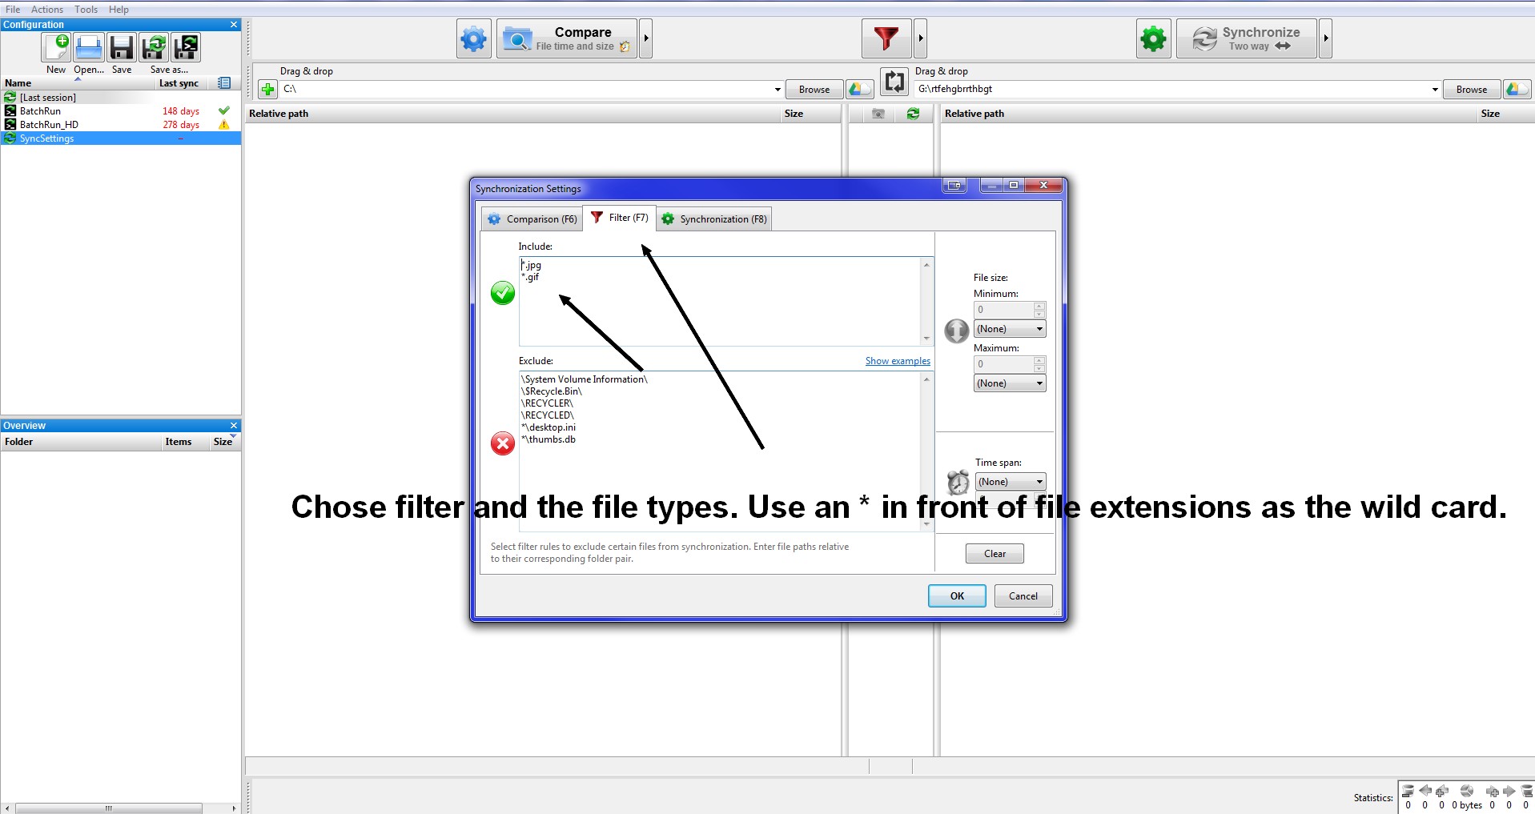Browse for right folder
This screenshot has height=814, width=1535.
coord(1472,89)
